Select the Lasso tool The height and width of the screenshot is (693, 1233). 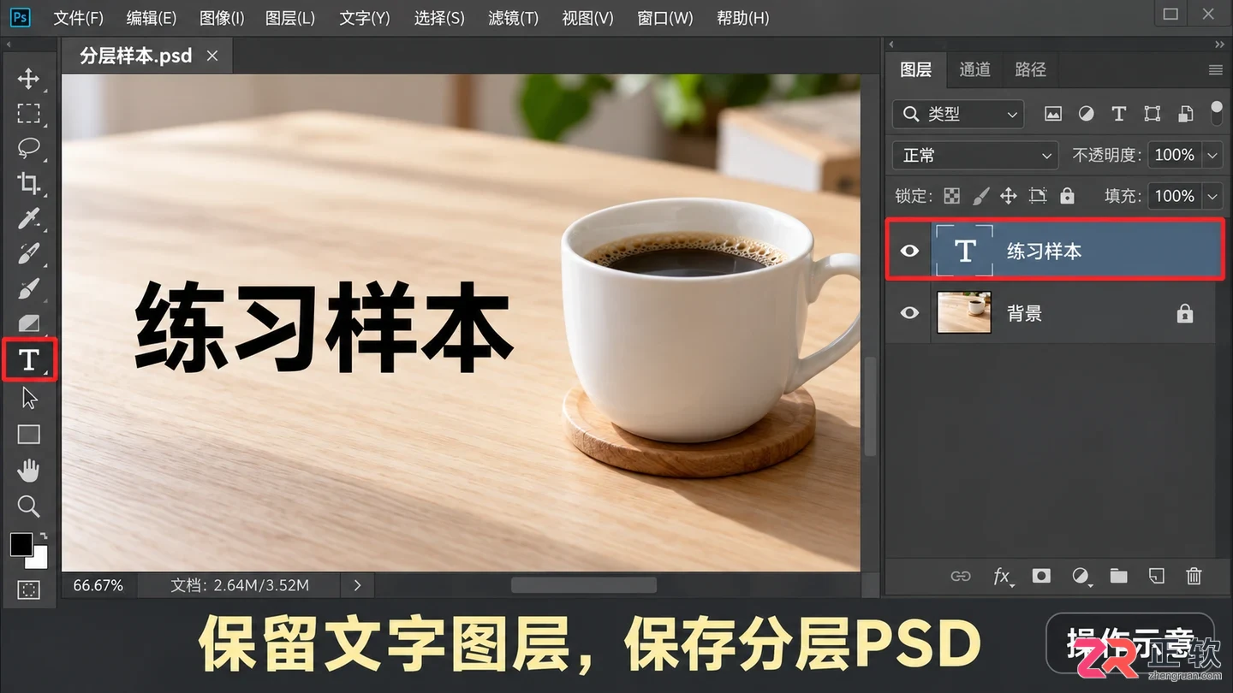point(28,148)
